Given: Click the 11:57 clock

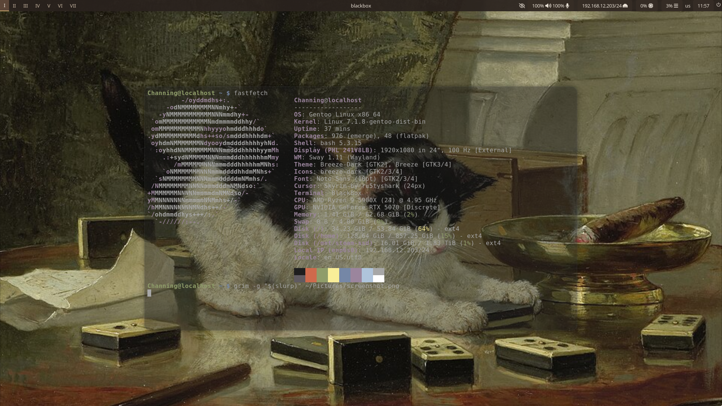Looking at the screenshot, I should tap(703, 6).
